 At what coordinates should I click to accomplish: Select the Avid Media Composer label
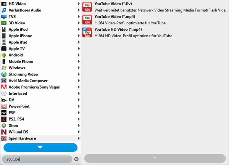(x=28, y=81)
